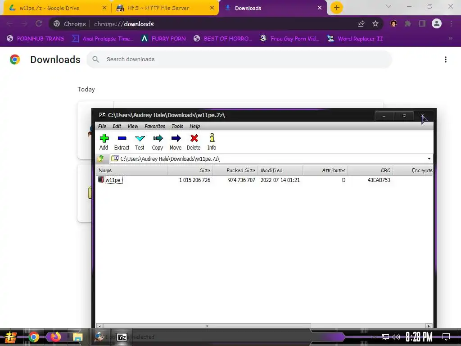Open Firefox from the taskbar
The height and width of the screenshot is (346, 461).
(55, 337)
